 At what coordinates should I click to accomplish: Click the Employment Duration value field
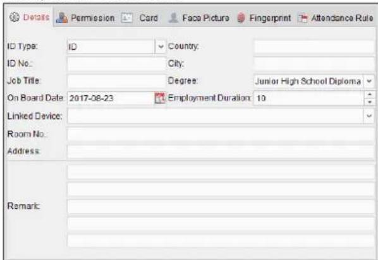309,98
